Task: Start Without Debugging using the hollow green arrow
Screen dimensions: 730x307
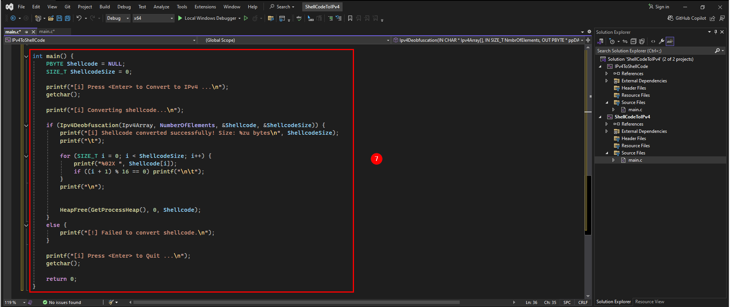Action: (x=246, y=18)
